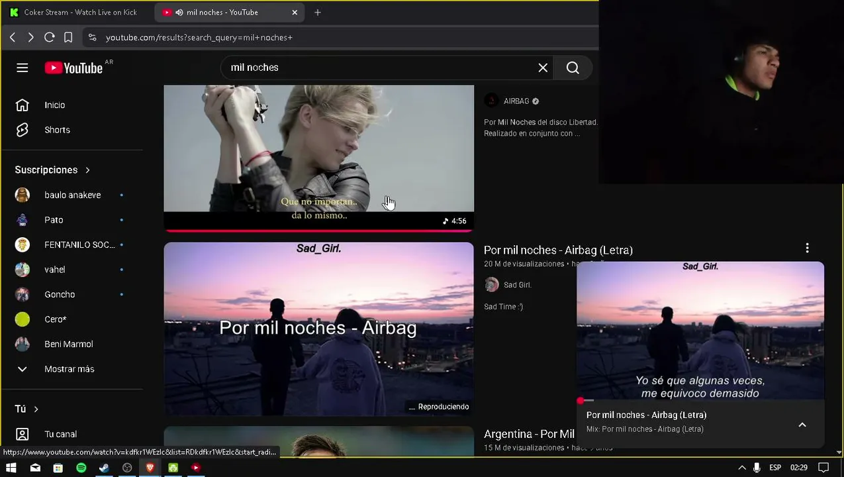Click the microphone tray icon
This screenshot has width=844, height=477.
[757, 468]
